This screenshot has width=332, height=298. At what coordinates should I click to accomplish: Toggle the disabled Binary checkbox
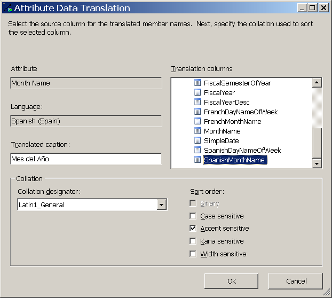(193, 203)
